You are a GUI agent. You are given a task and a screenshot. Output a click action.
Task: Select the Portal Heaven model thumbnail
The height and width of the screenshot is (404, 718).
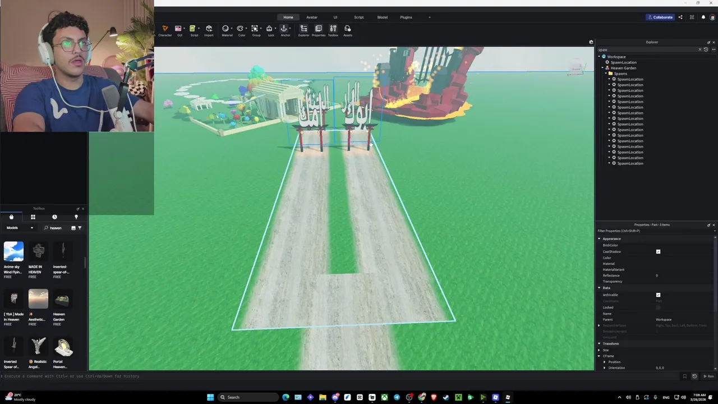click(x=63, y=347)
